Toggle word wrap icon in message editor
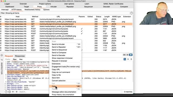173x97 pixels. coord(125,59)
